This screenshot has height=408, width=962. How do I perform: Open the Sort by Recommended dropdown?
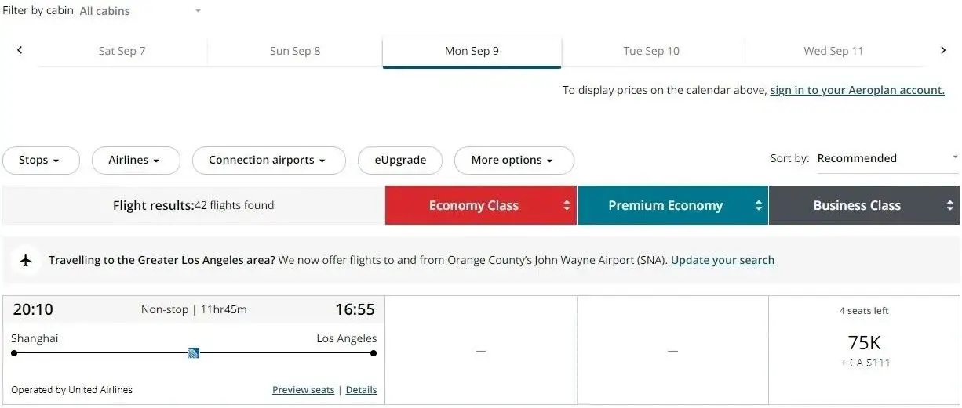pyautogui.click(x=887, y=158)
